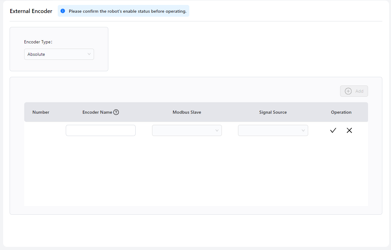This screenshot has width=391, height=250.
Task: Click the Signal Source column header
Action: pyautogui.click(x=273, y=112)
